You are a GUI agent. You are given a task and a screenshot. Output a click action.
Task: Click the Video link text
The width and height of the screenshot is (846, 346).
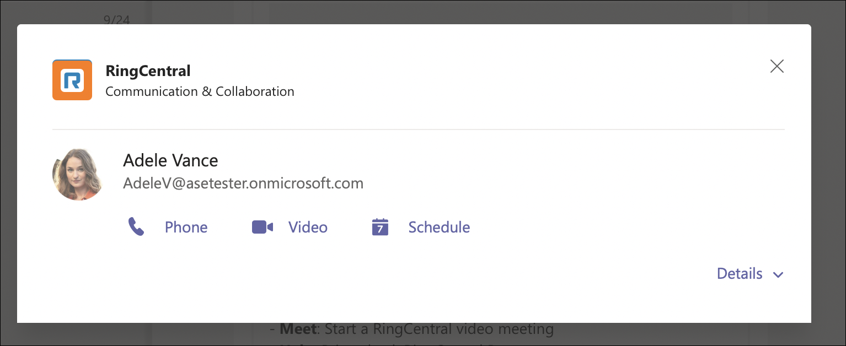[x=307, y=227]
